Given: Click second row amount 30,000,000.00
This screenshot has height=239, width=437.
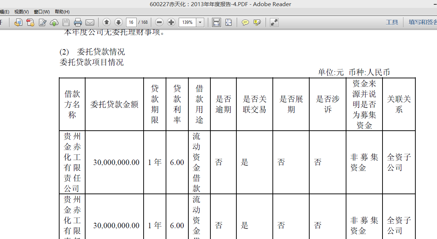Looking at the screenshot, I should [x=116, y=226].
